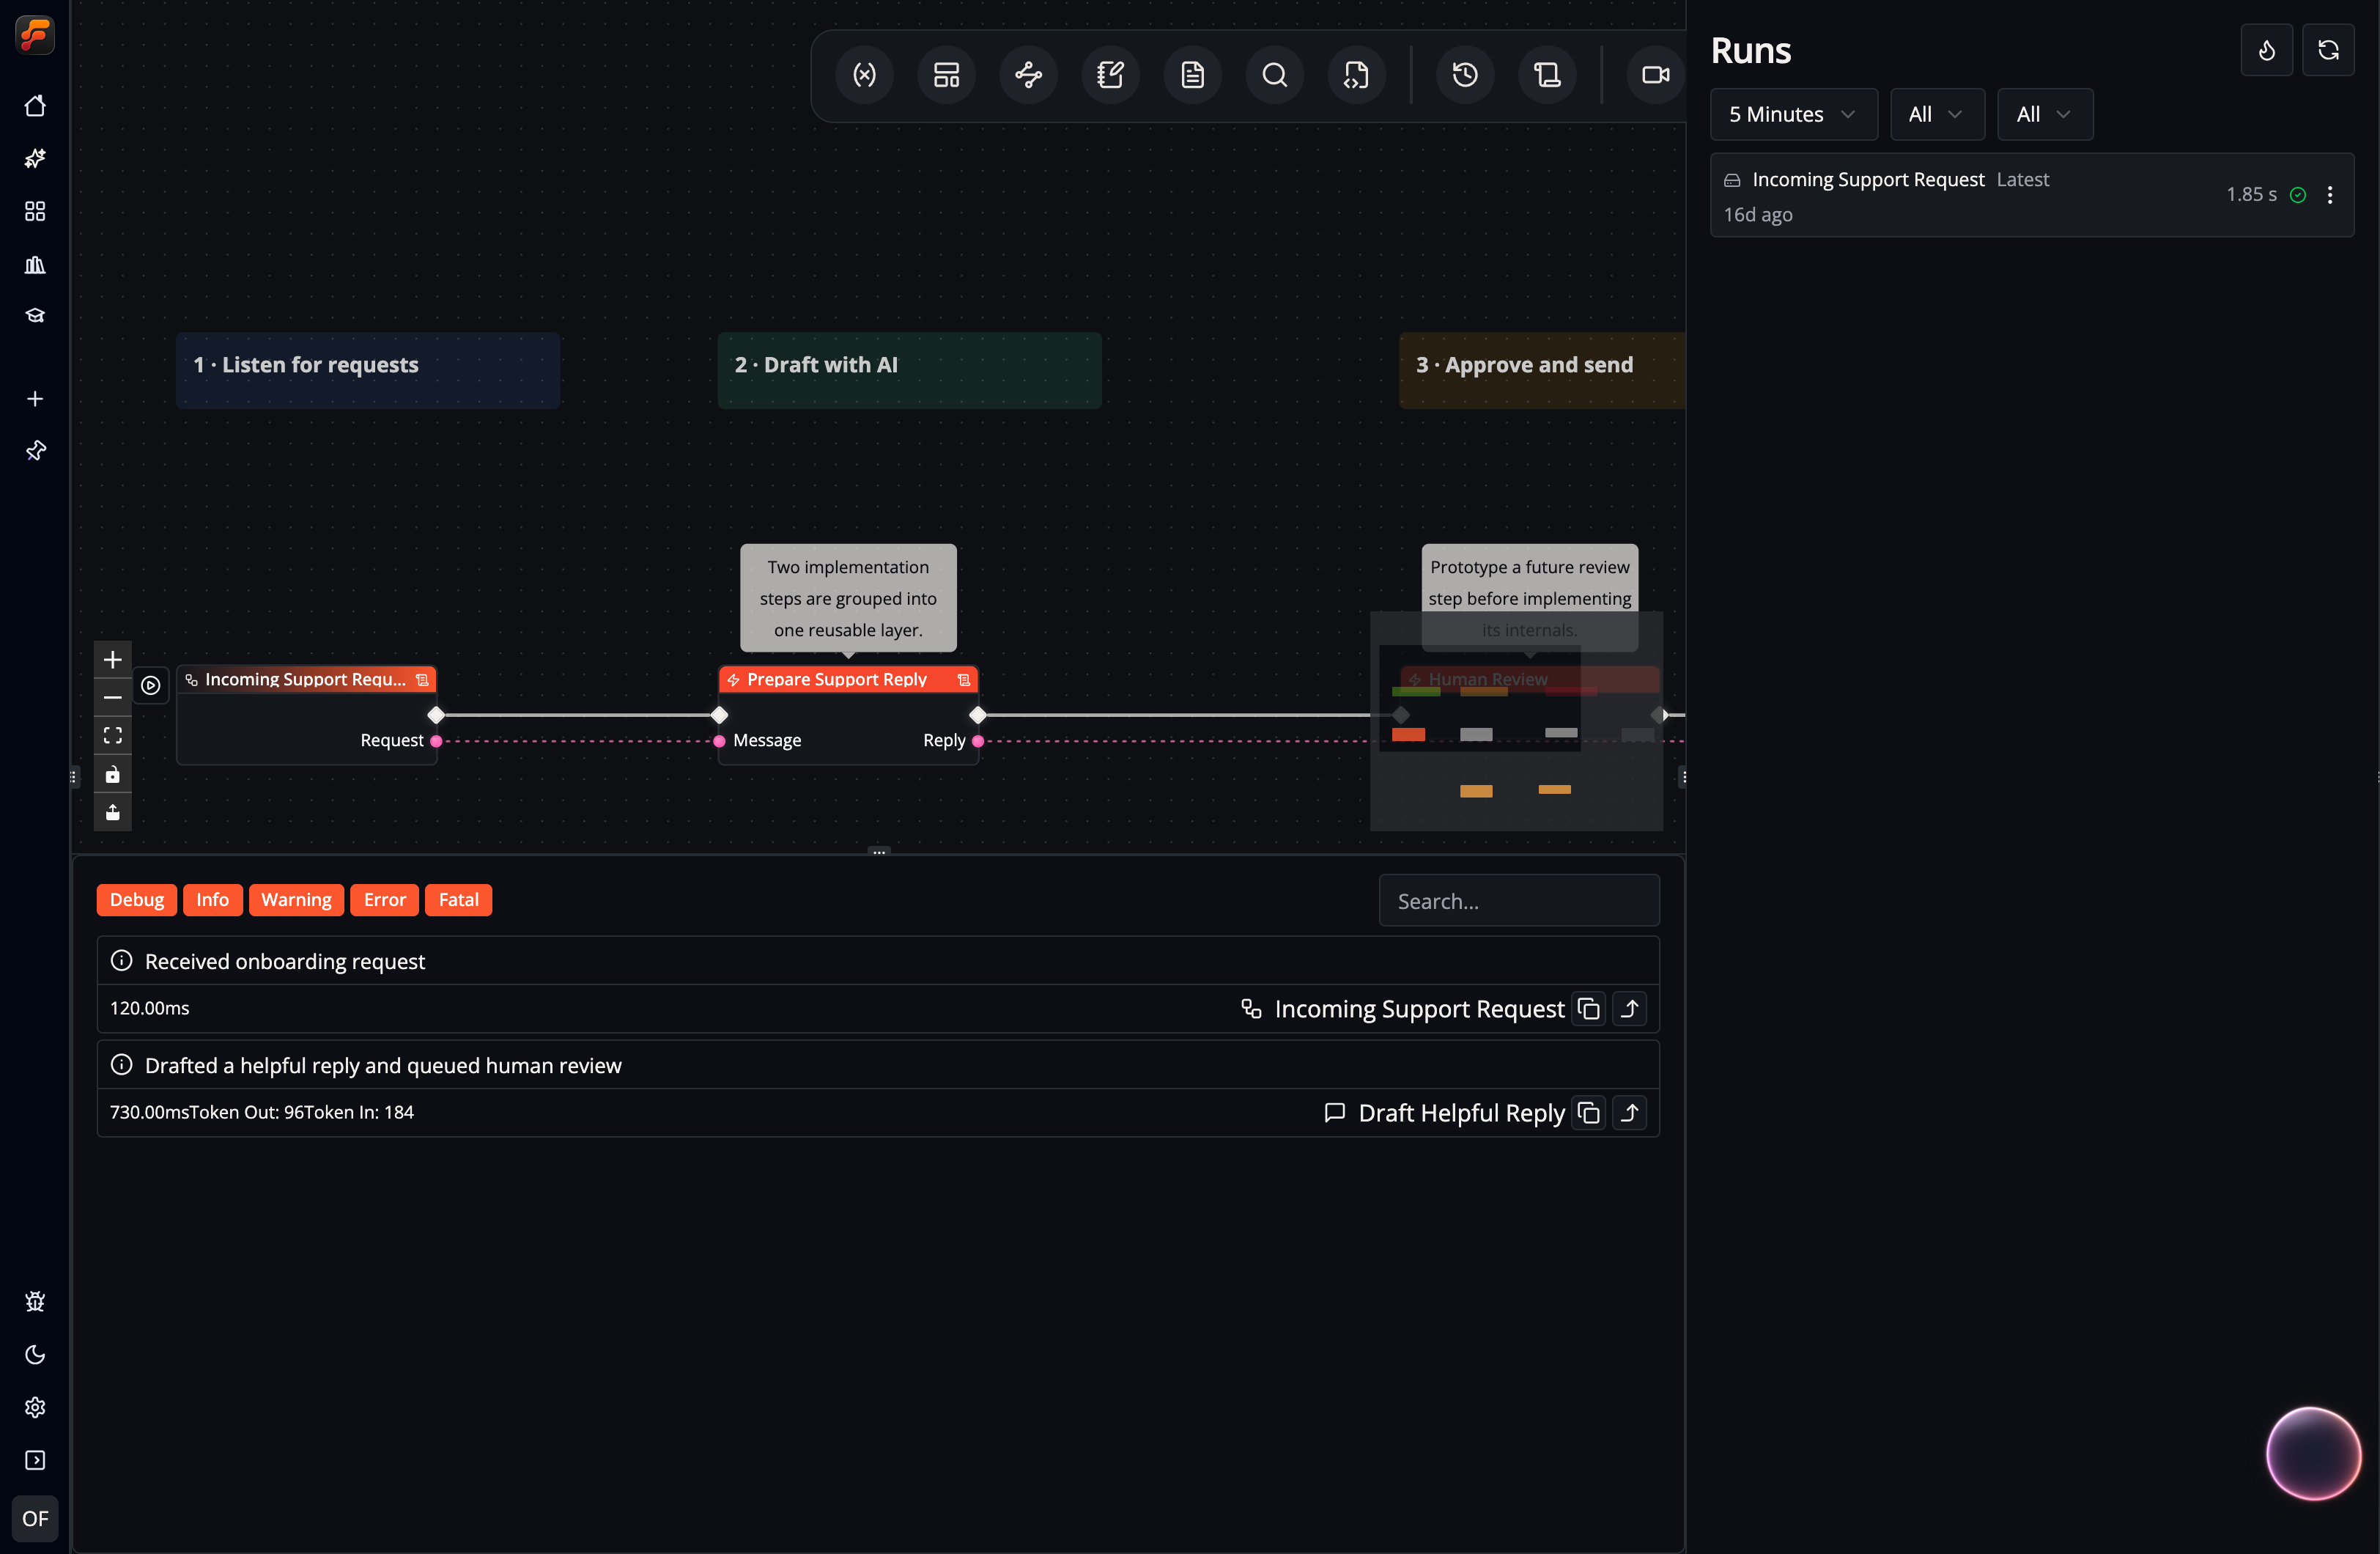Toggle canvas lock
Image resolution: width=2380 pixels, height=1554 pixels.
pos(113,773)
